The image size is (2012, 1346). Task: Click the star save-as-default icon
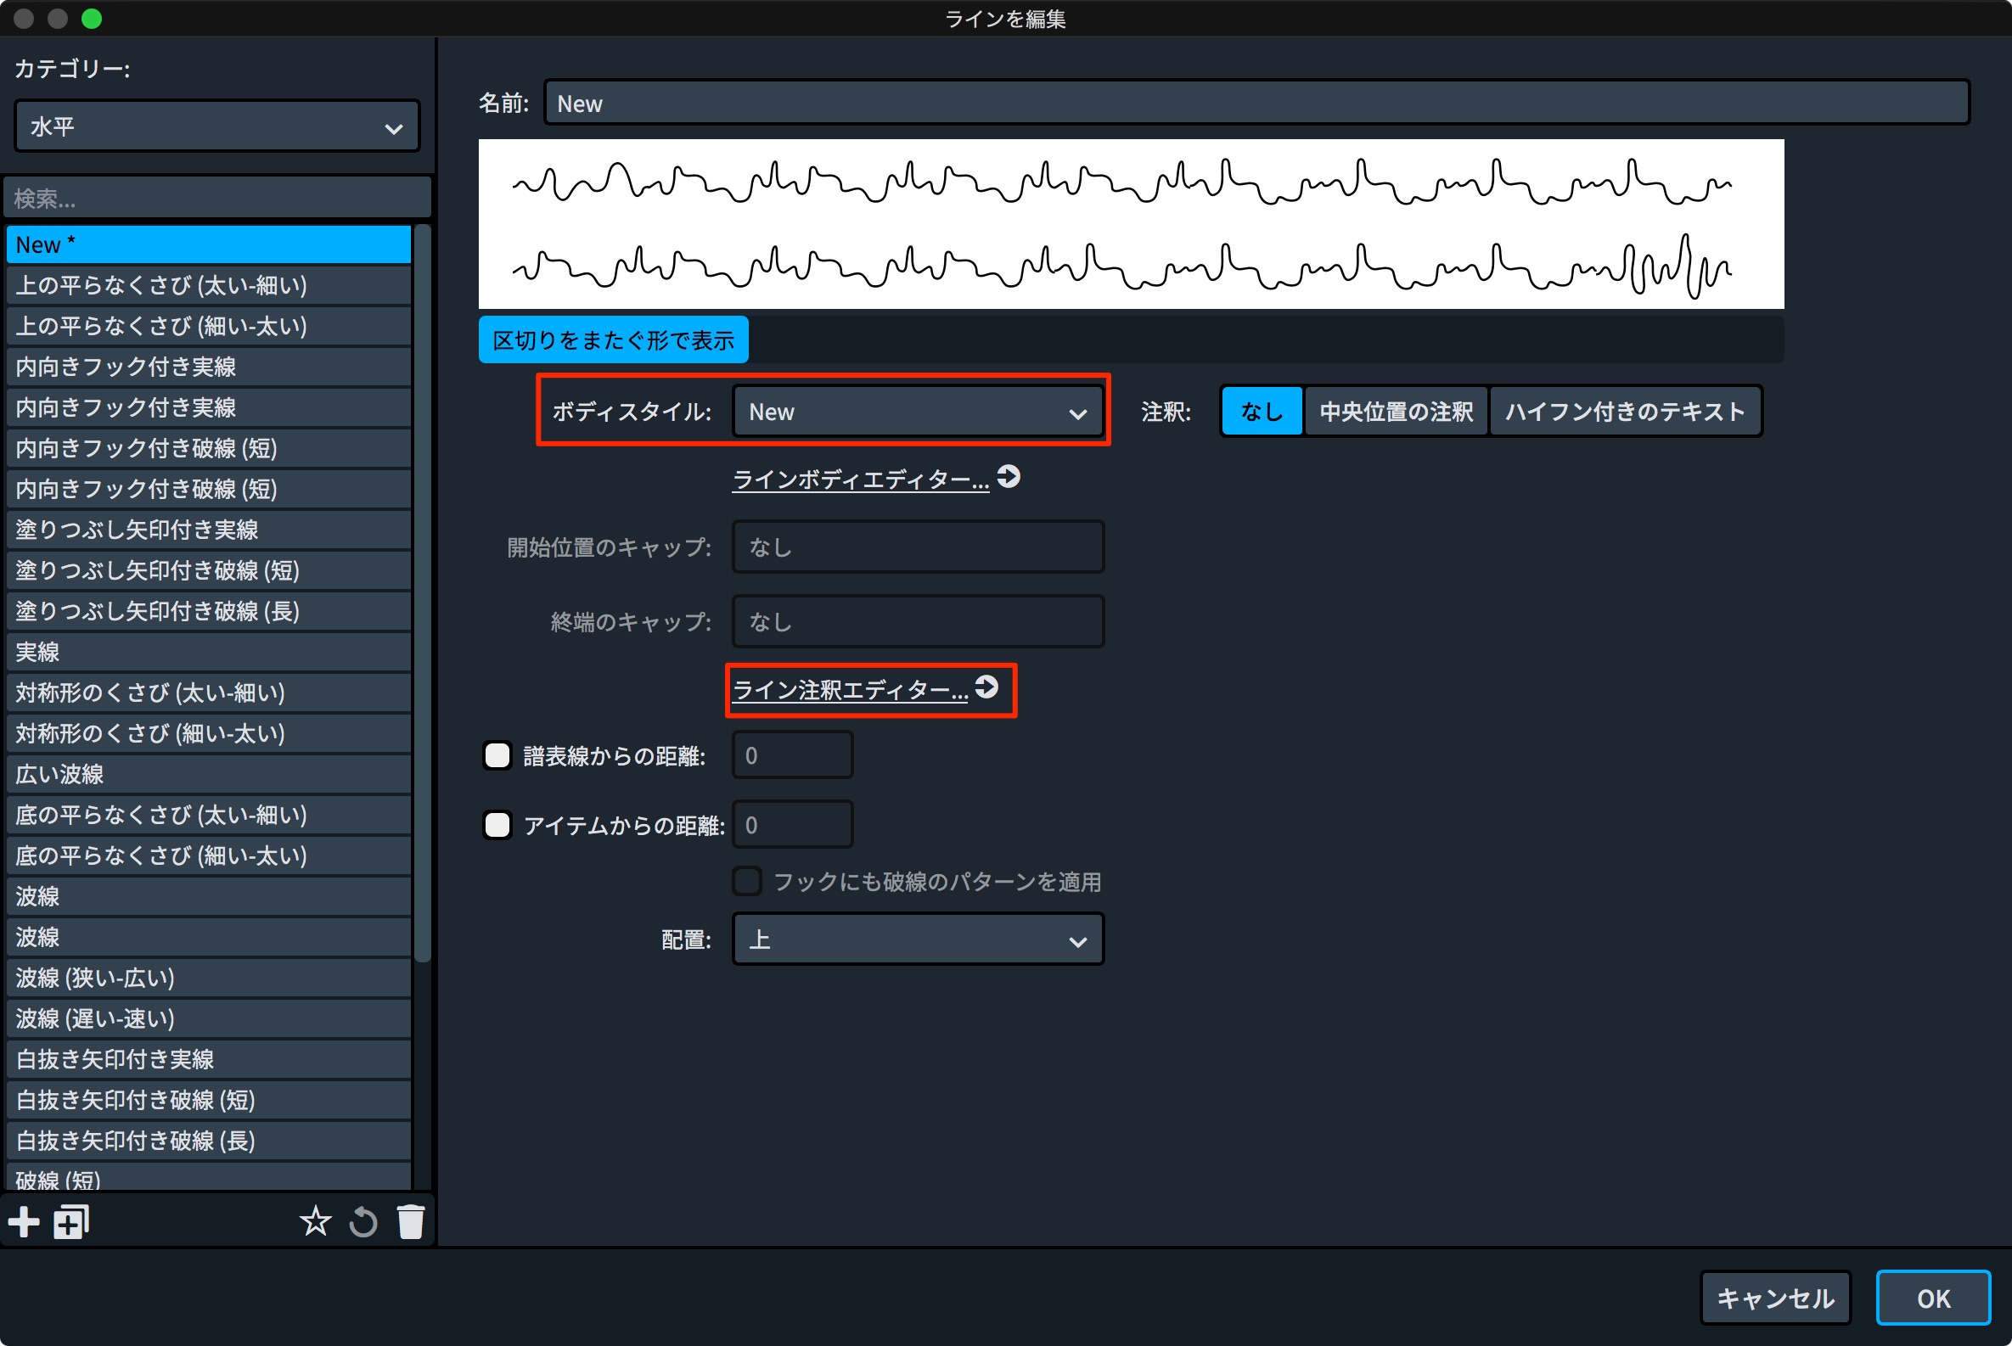[x=315, y=1221]
